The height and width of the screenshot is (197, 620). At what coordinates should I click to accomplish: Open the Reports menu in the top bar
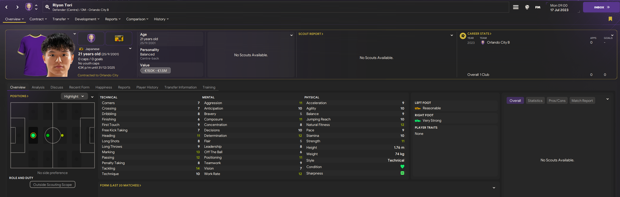(x=113, y=19)
